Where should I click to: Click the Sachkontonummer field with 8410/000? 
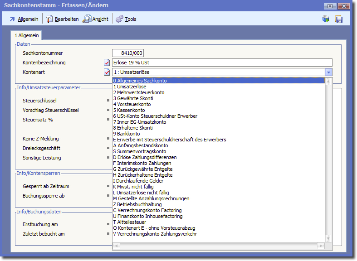click(128, 53)
